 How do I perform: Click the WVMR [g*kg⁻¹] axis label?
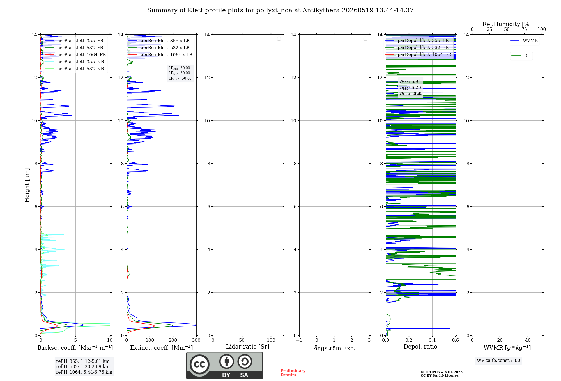507,348
